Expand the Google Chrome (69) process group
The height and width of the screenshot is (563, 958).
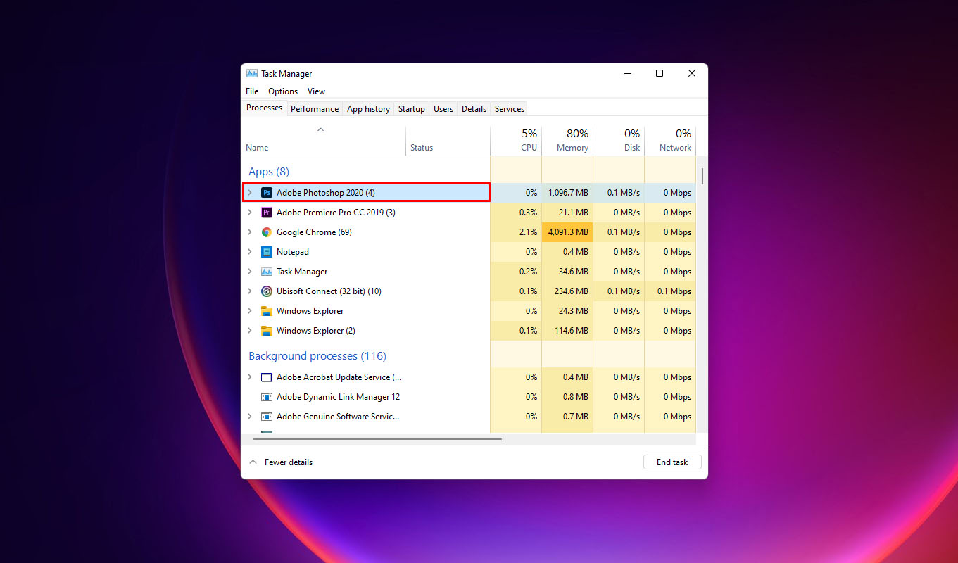coord(249,232)
